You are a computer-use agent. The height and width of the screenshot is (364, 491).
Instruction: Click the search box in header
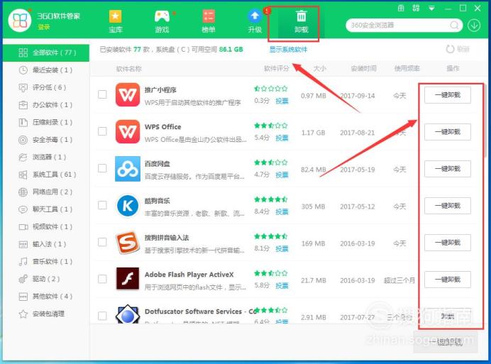[404, 25]
